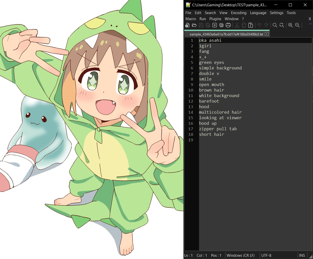Open the File menu

tap(188, 13)
